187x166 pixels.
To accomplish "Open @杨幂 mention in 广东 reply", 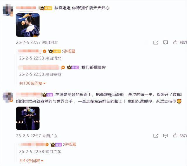I will coord(70,145).
